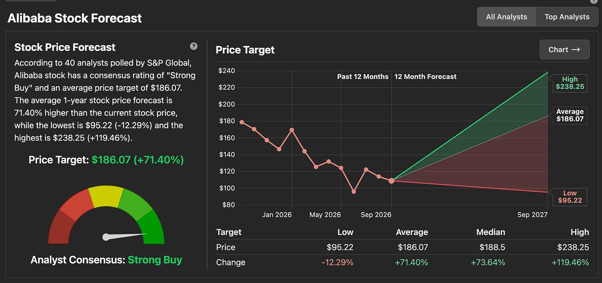Click the current price point at Sep 2026

391,181
